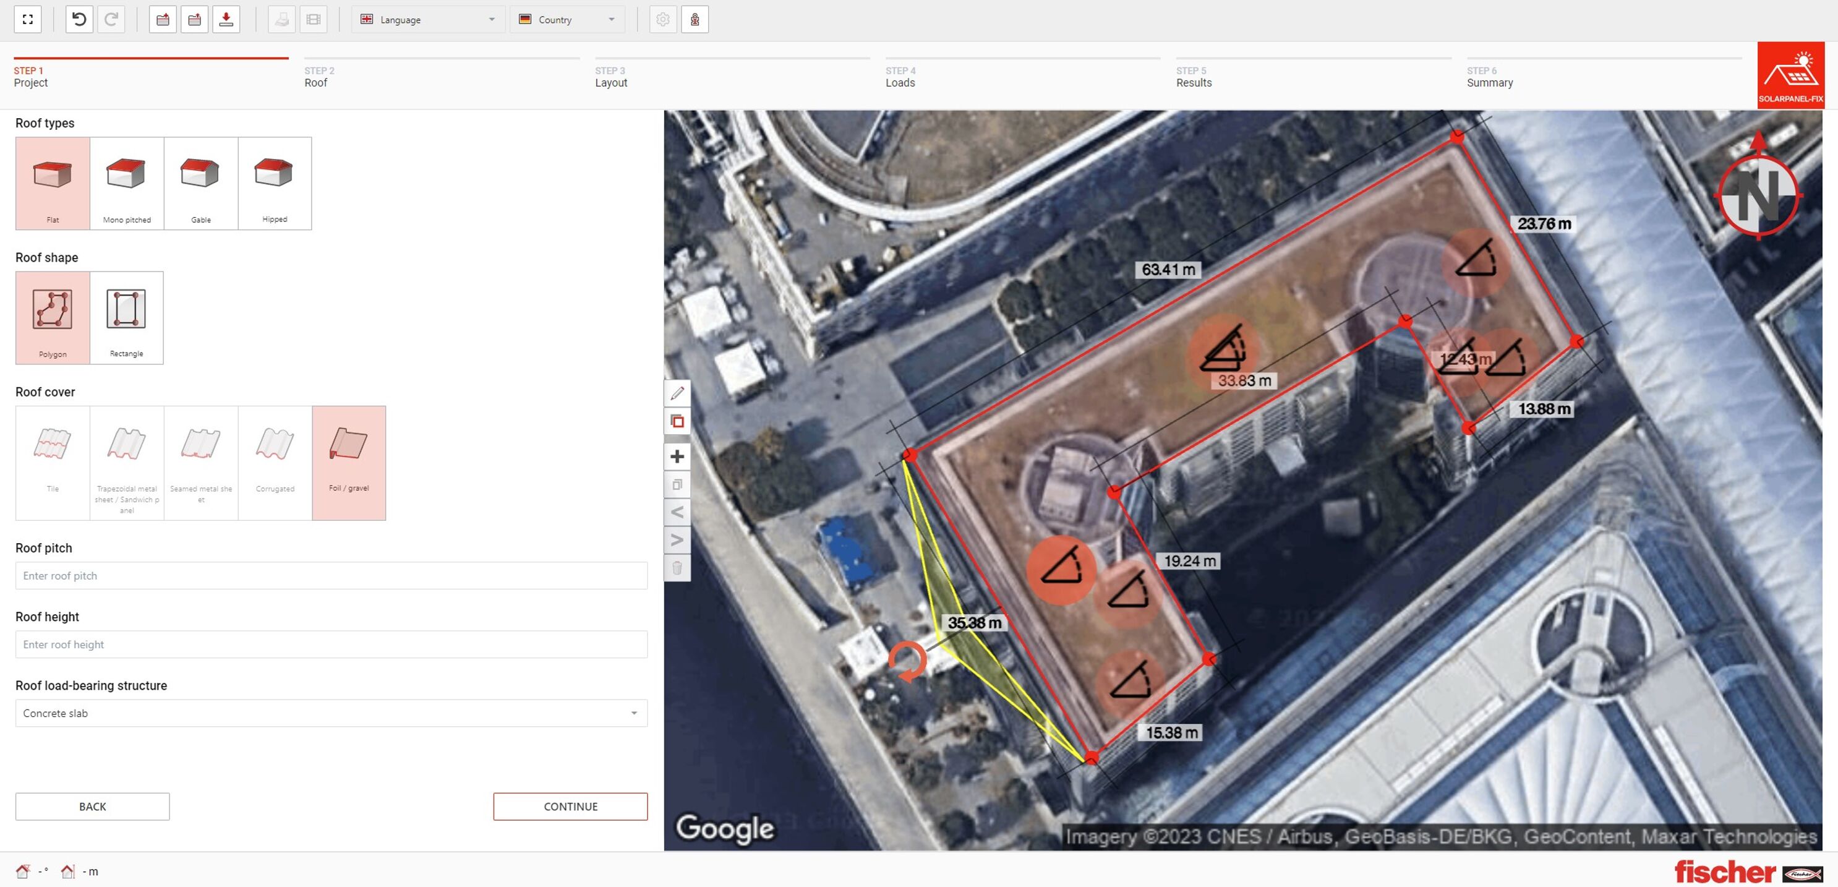Screen dimensions: 1838x887
Task: Click the copy tool in map toolbar
Action: coord(677,484)
